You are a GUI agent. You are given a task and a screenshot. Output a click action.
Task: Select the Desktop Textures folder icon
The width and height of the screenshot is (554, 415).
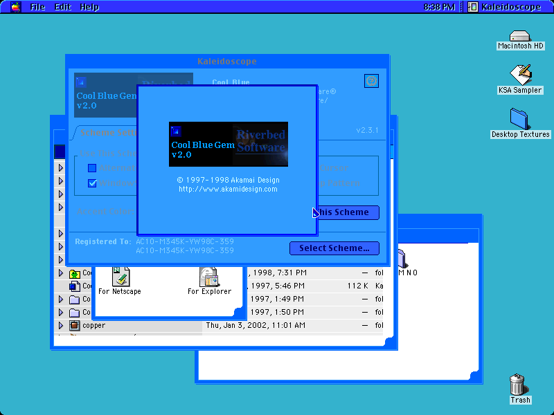(519, 119)
